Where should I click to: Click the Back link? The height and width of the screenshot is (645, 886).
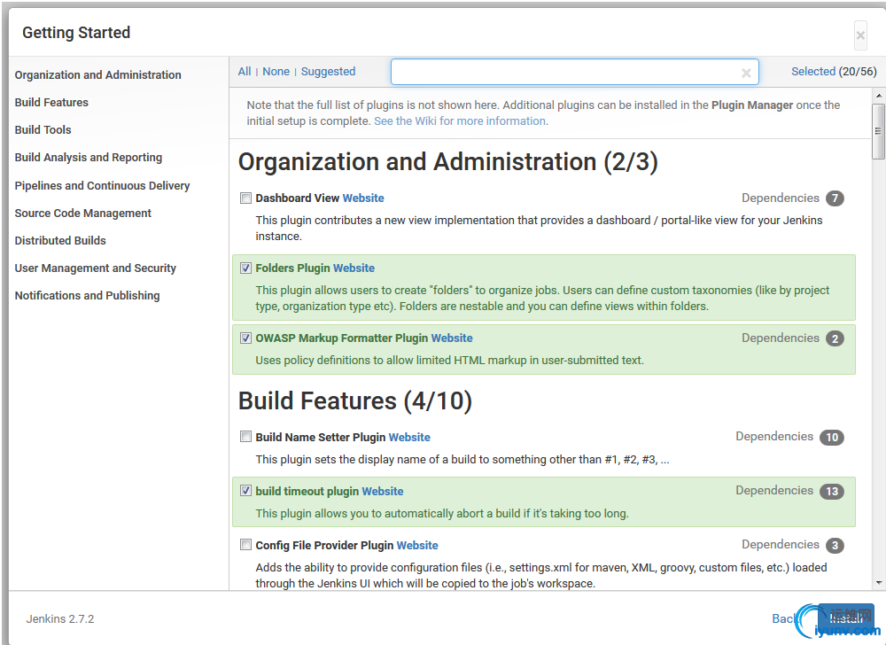pos(785,619)
